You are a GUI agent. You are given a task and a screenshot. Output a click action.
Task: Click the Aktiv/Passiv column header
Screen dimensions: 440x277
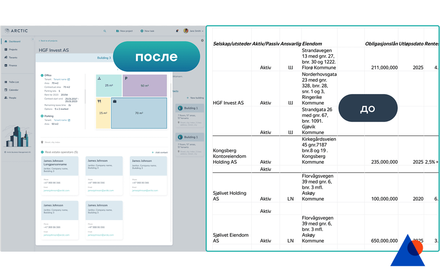point(266,44)
